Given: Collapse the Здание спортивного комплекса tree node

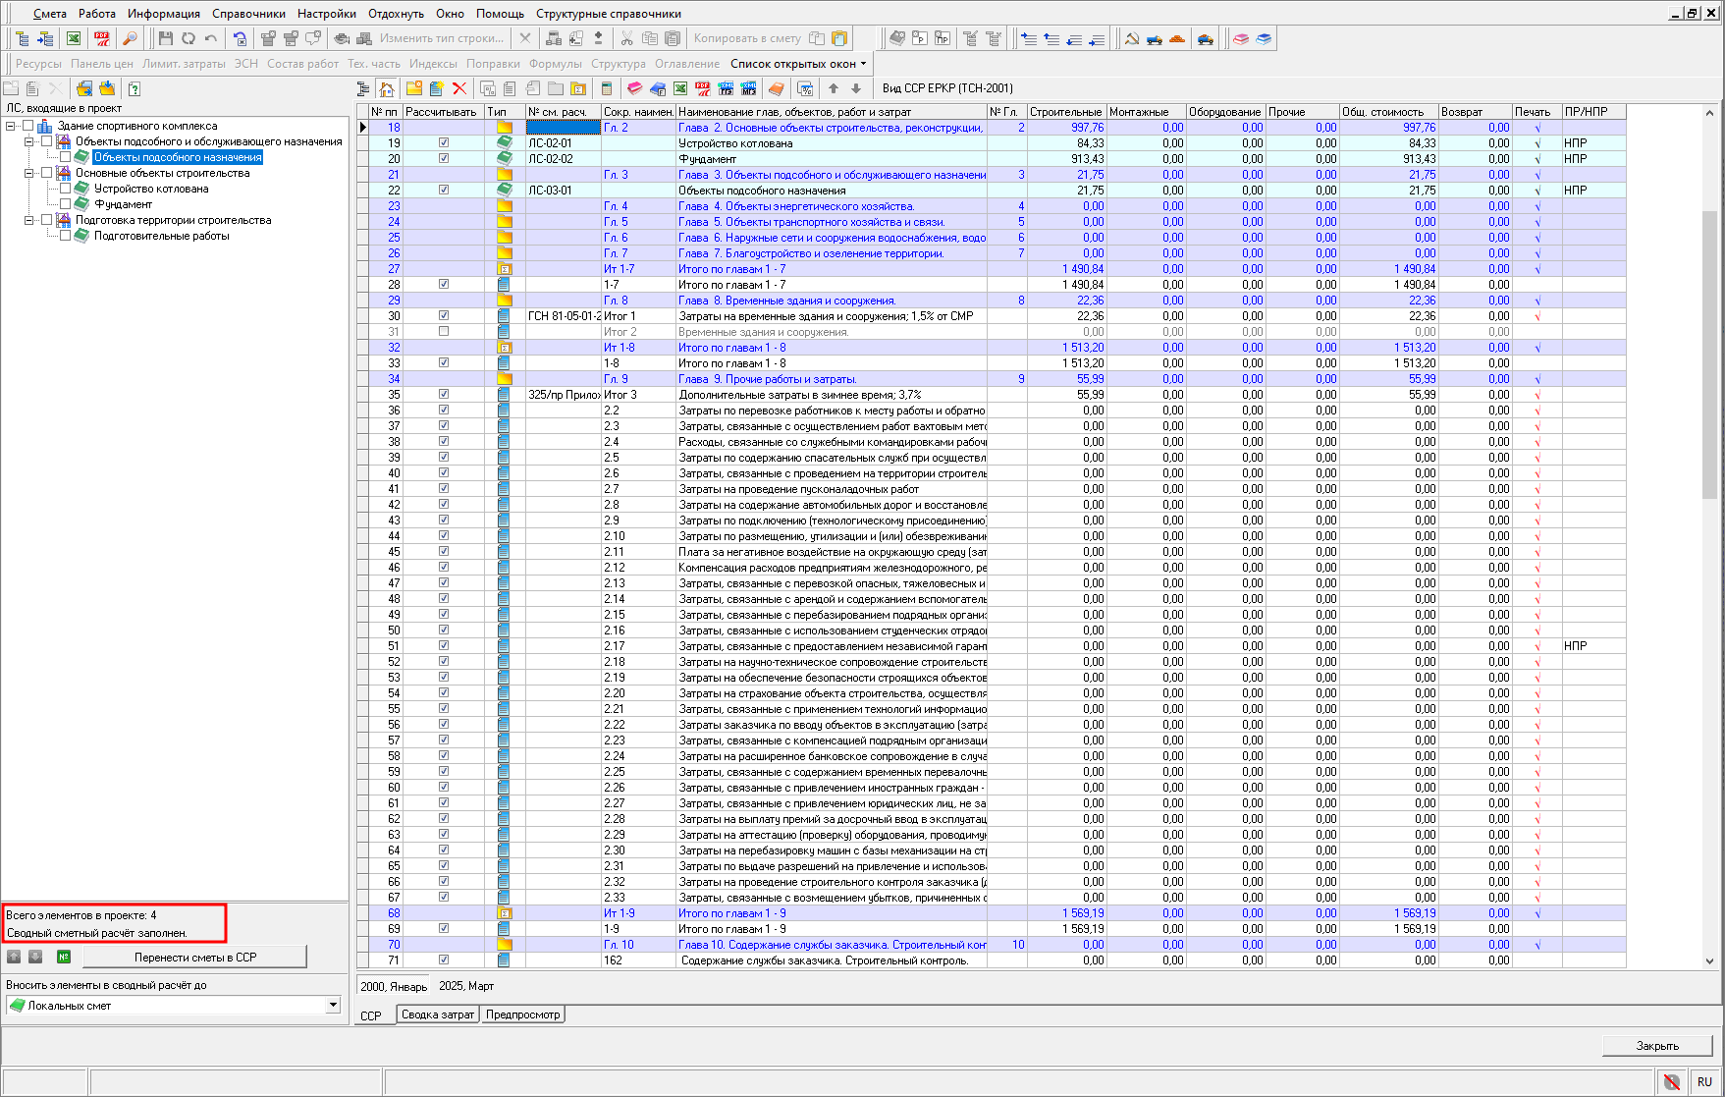Looking at the screenshot, I should coord(11,126).
